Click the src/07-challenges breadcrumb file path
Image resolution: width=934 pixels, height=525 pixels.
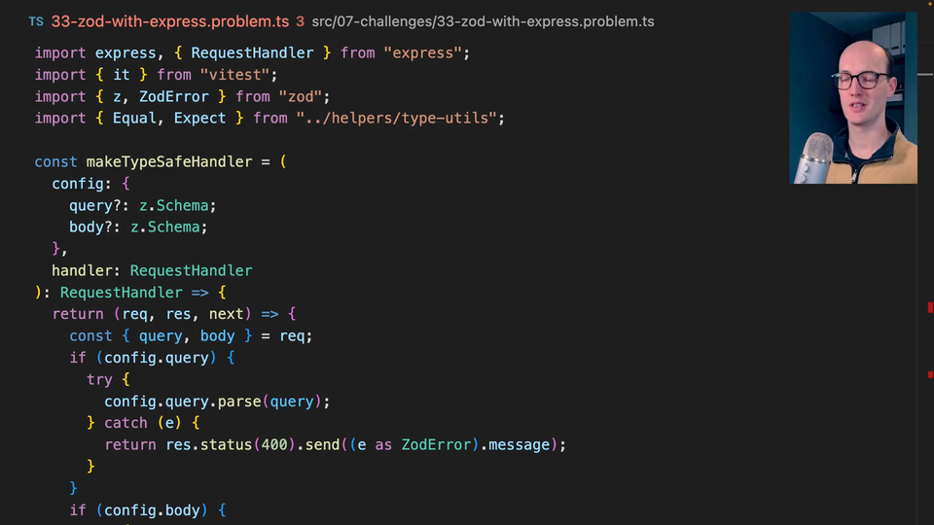pyautogui.click(x=483, y=21)
